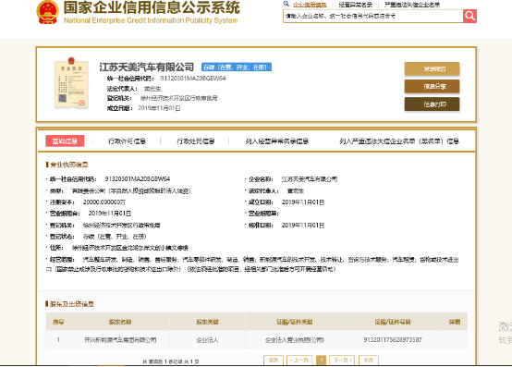Viewport: 512px width, 367px height.
Task: Click the 企业法人 shareholder type cell
Action: coord(207,340)
